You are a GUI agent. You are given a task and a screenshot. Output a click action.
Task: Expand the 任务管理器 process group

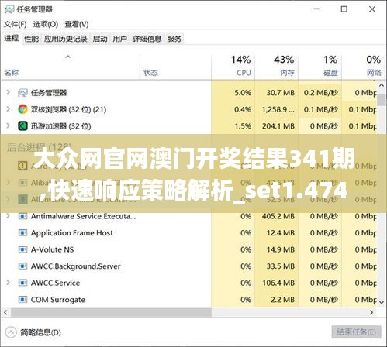click(x=9, y=92)
